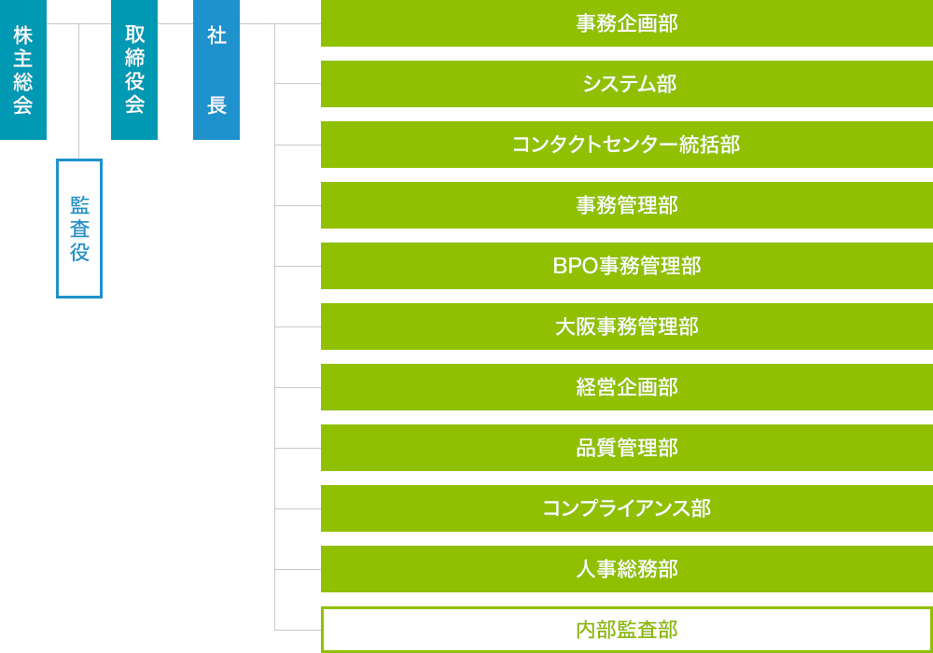933x653 pixels.
Task: Click the 取締役会 box
Action: [134, 70]
